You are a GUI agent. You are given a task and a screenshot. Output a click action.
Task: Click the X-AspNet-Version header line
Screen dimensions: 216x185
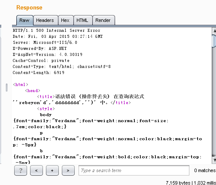point(48,55)
